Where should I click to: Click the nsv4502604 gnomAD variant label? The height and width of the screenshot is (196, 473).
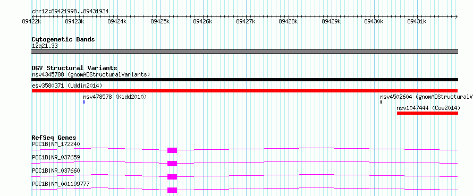click(426, 97)
